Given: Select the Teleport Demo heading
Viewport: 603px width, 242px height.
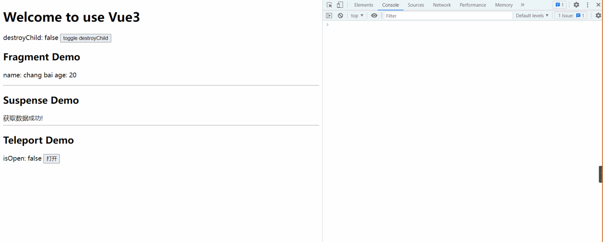Looking at the screenshot, I should click(39, 140).
